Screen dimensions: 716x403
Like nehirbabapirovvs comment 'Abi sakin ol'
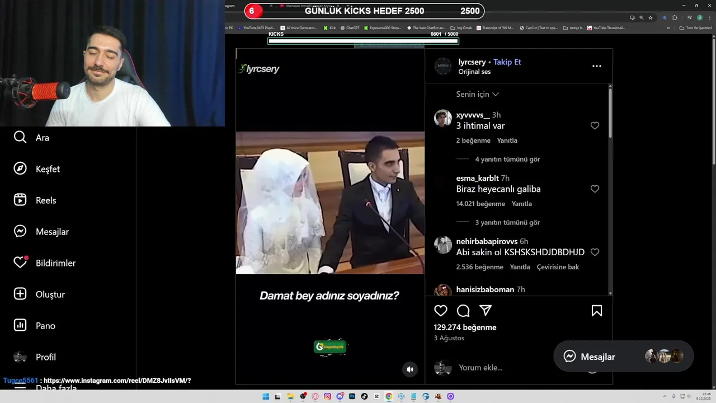(595, 252)
